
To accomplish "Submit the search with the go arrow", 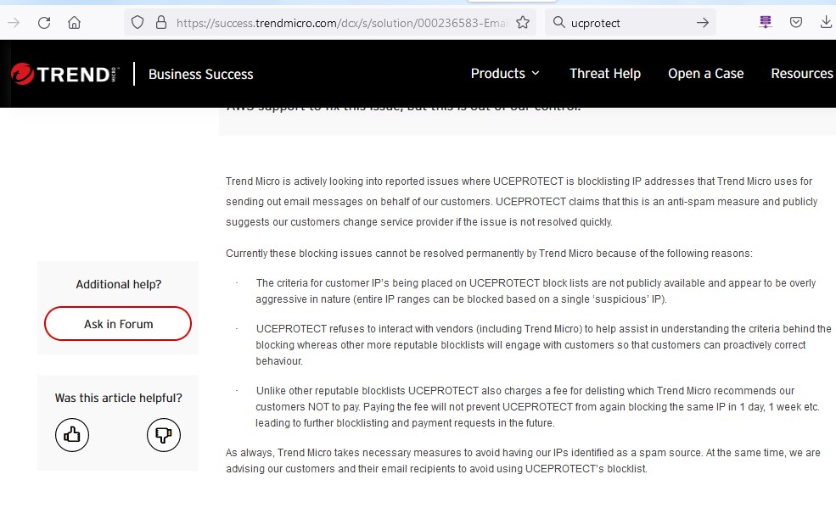I will pos(703,22).
